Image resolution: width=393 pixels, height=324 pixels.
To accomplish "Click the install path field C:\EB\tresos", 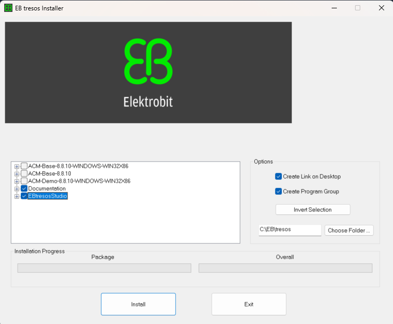I will pos(290,230).
